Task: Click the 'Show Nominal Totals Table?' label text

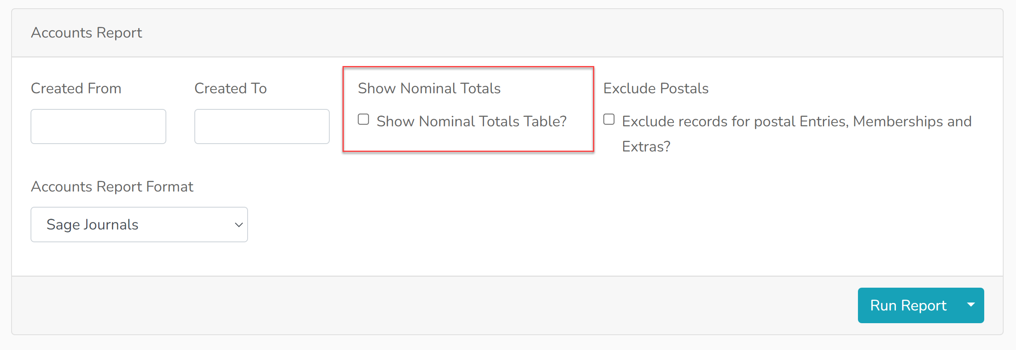Action: coord(471,121)
